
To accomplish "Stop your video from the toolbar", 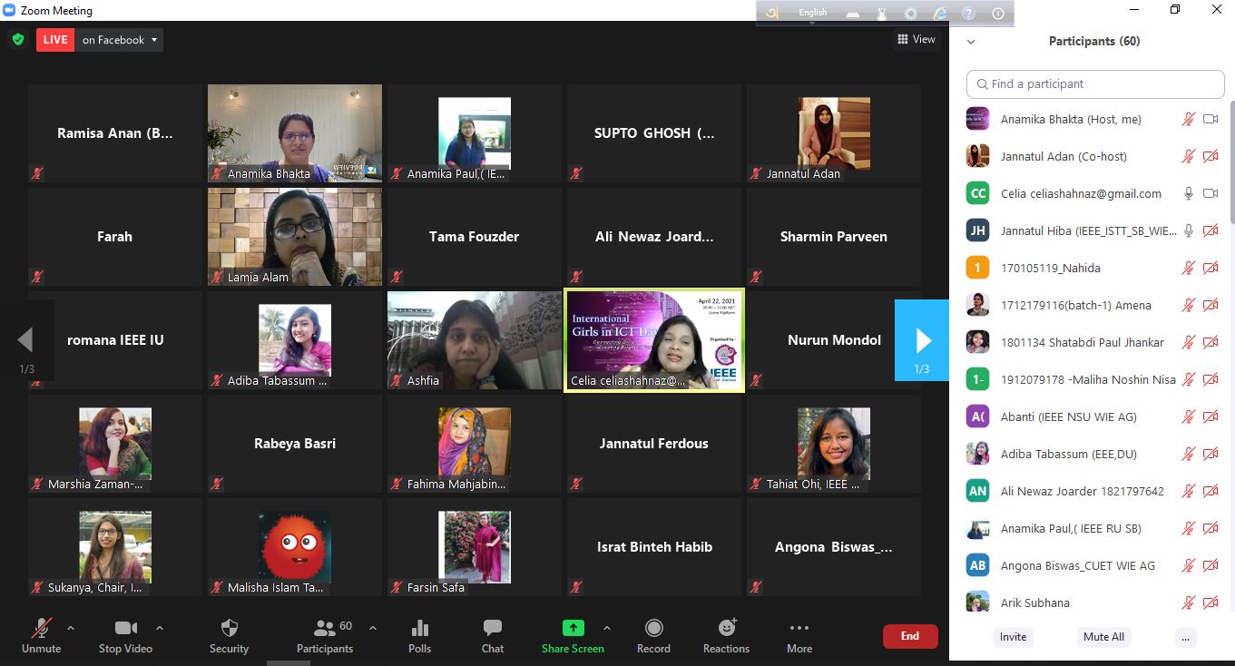I will (125, 636).
